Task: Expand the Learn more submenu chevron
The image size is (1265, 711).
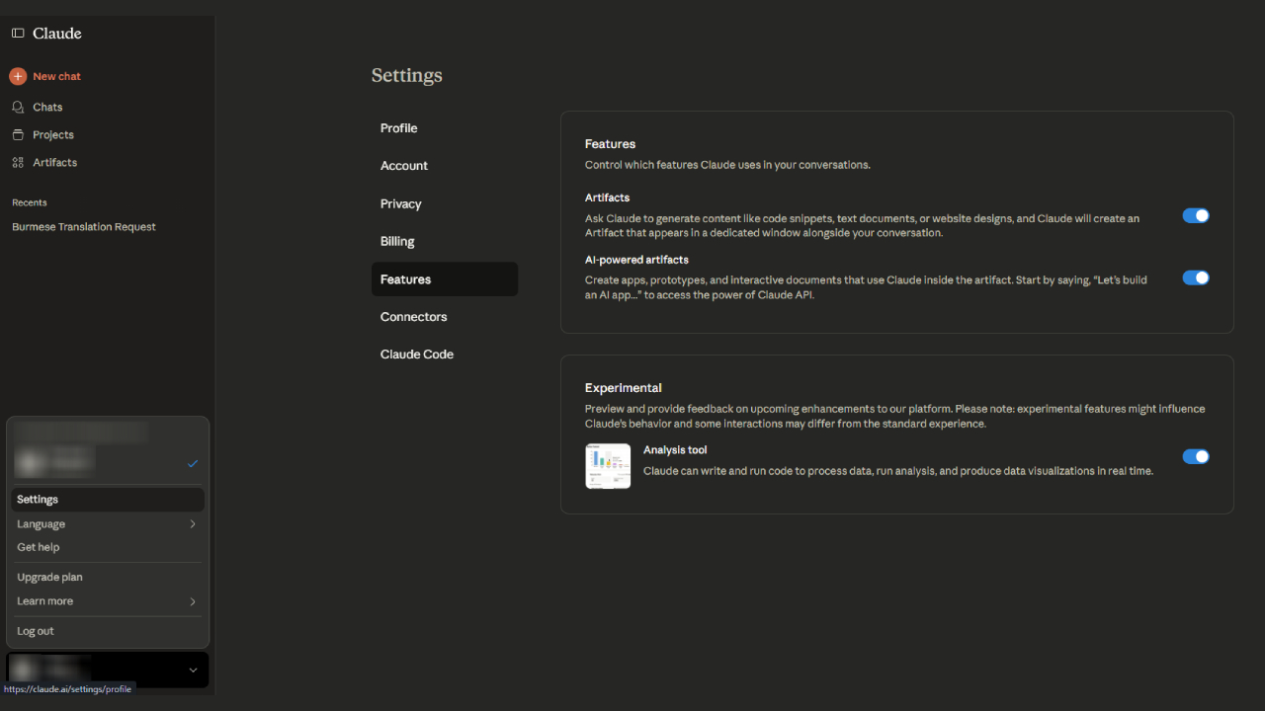Action: point(193,601)
